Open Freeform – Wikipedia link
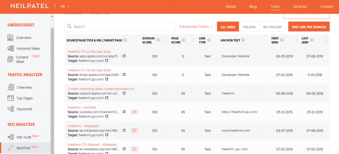 83,126
